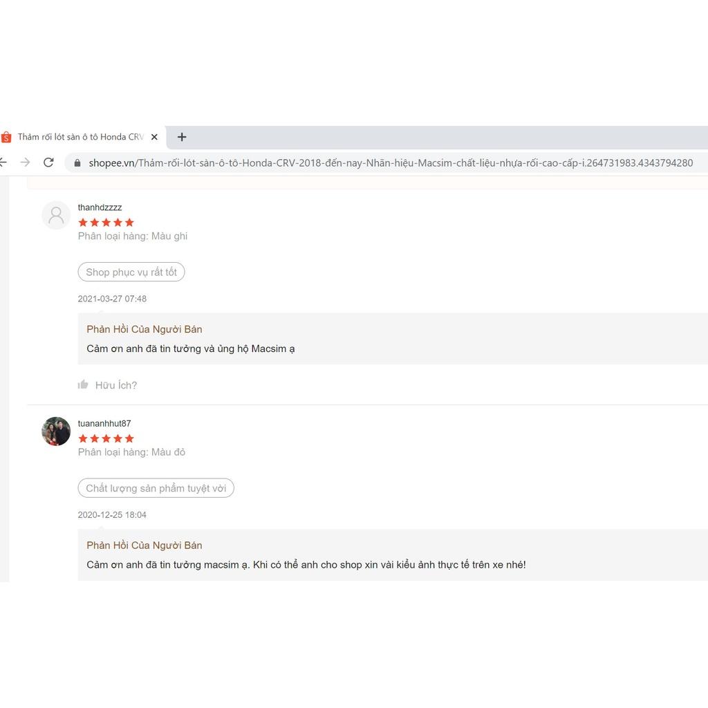708x708 pixels.
Task: Click thanhdzzzz's five-star rating
Action: [106, 223]
